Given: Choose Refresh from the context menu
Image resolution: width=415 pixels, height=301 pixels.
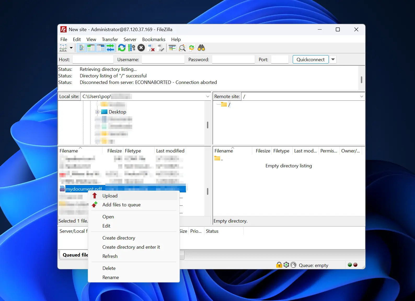Looking at the screenshot, I should pos(134,256).
